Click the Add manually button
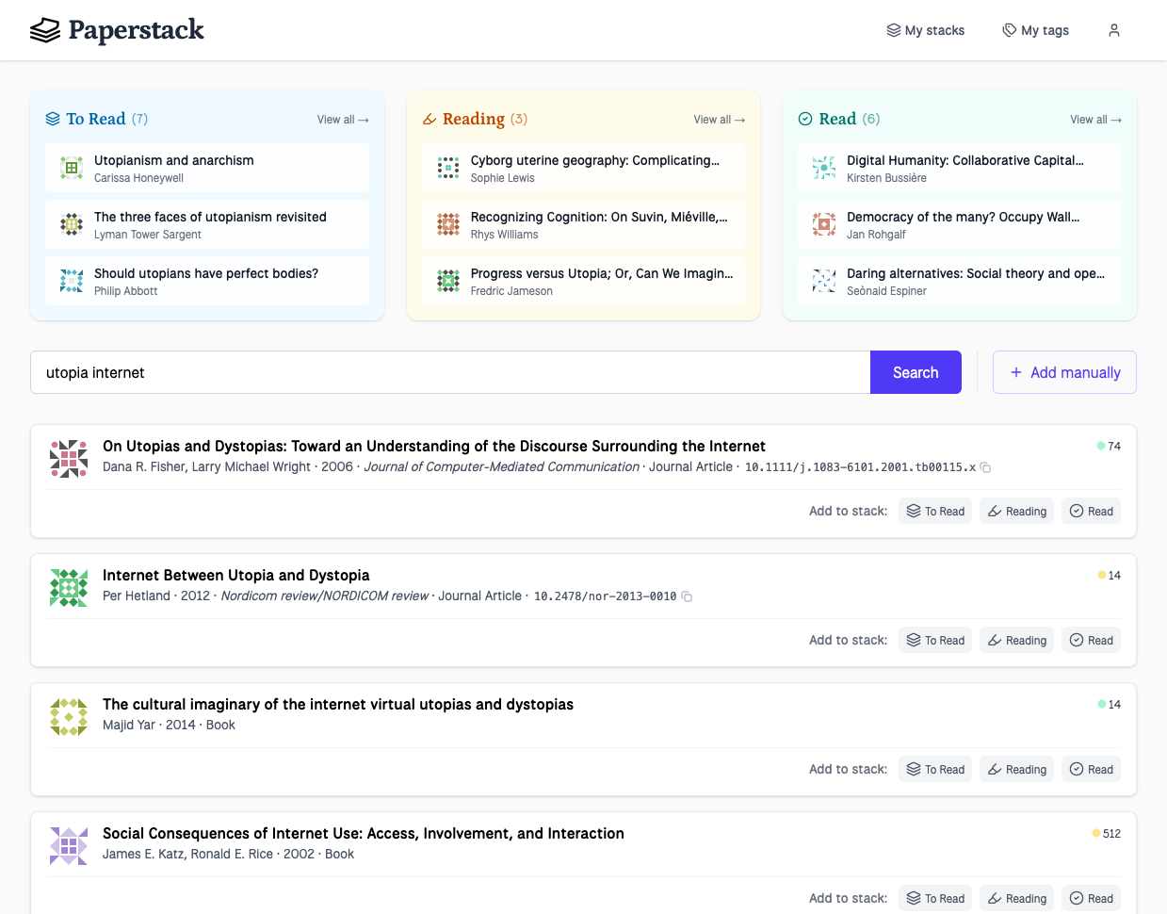 click(1064, 372)
